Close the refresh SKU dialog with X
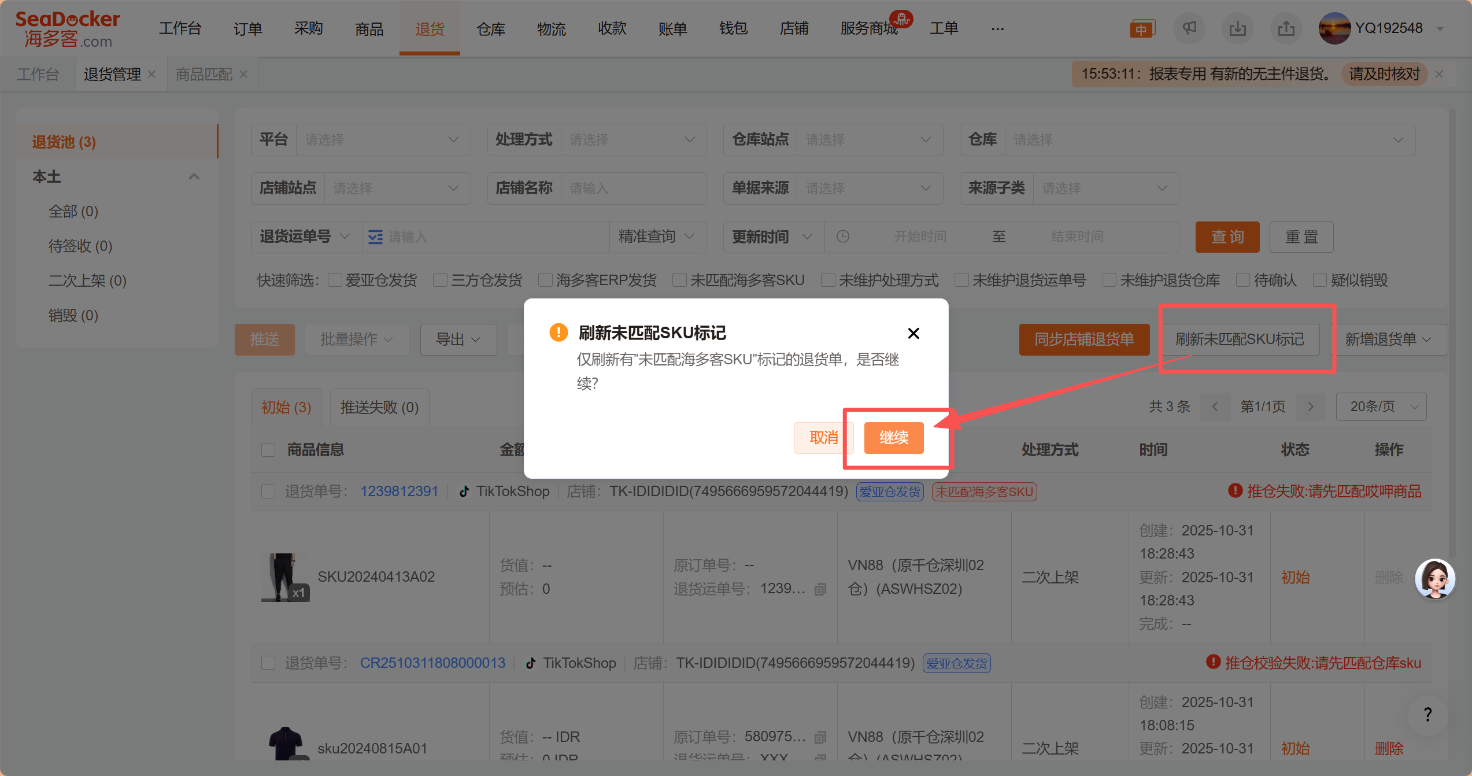The height and width of the screenshot is (776, 1472). pos(913,334)
